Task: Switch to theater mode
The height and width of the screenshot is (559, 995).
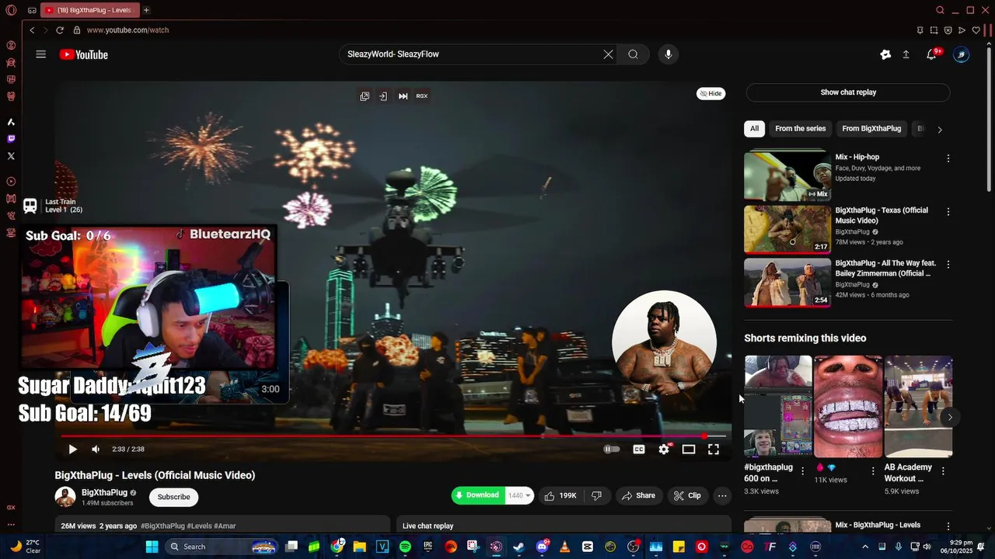Action: point(689,449)
